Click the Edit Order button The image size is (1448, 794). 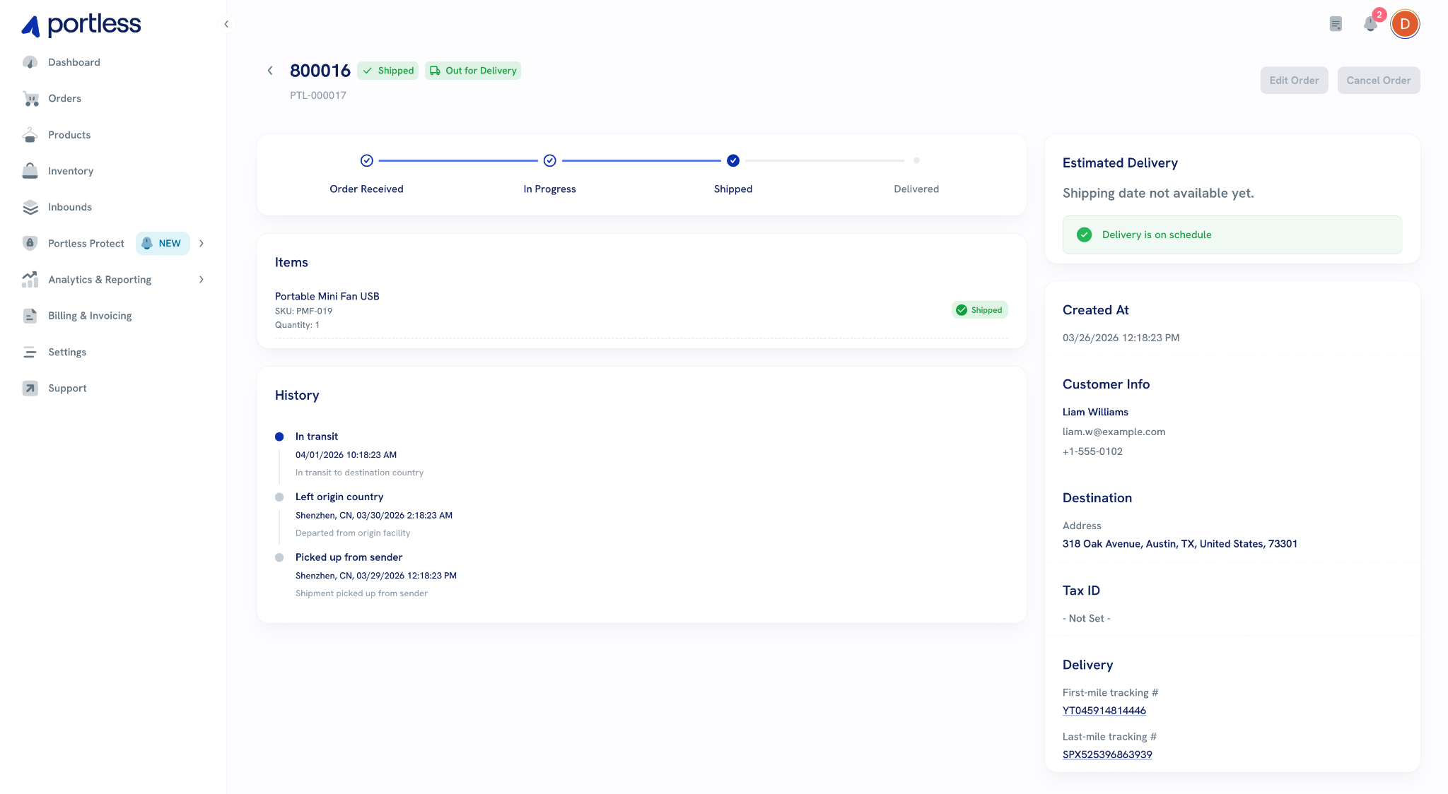pos(1294,81)
